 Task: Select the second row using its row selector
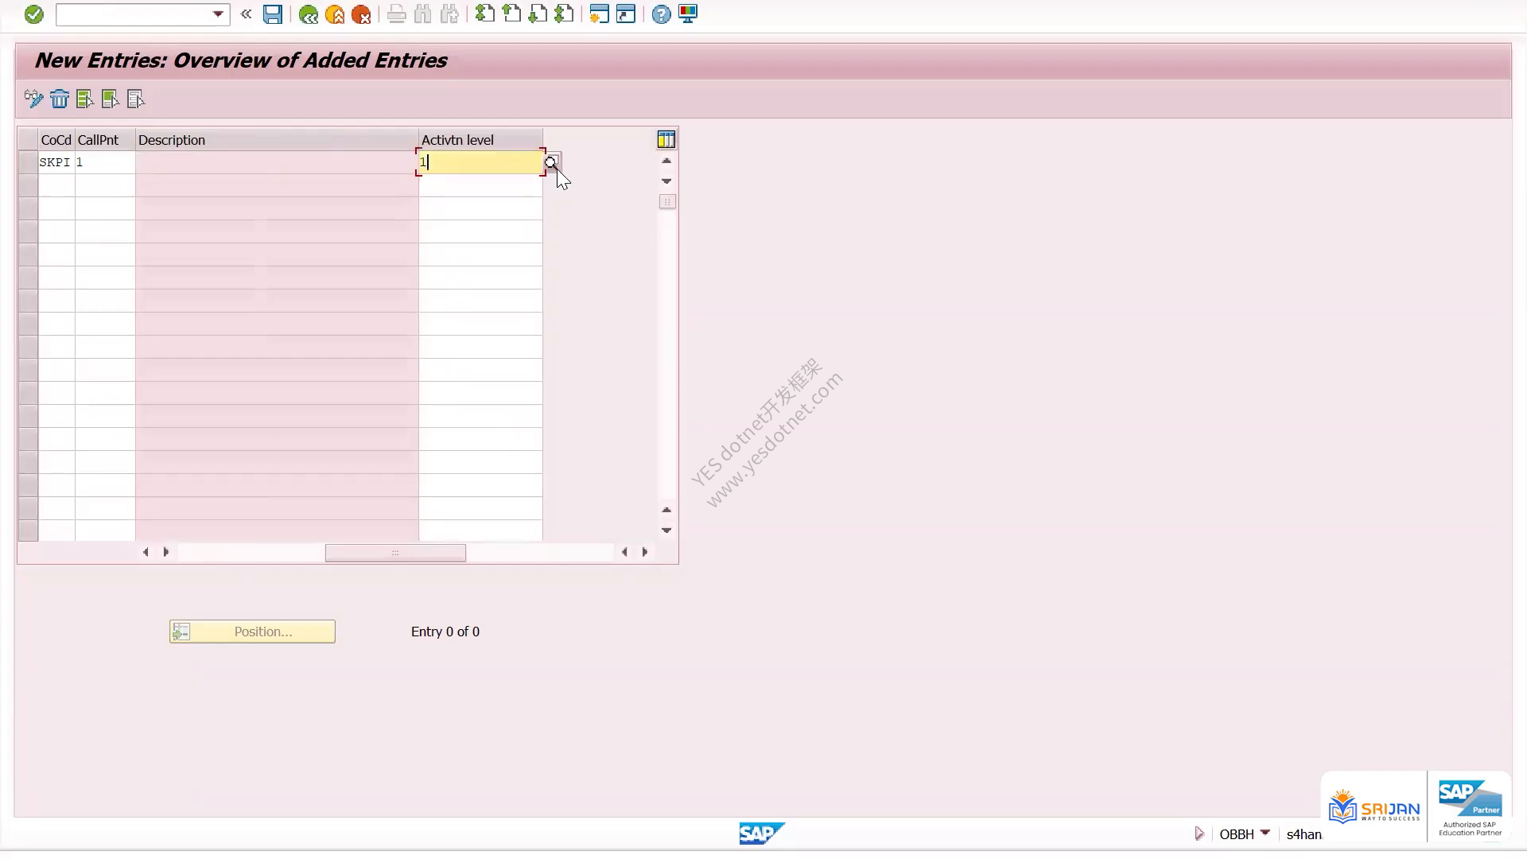[28, 185]
